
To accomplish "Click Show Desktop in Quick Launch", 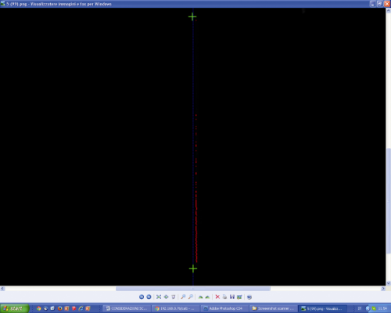I will point(52,308).
